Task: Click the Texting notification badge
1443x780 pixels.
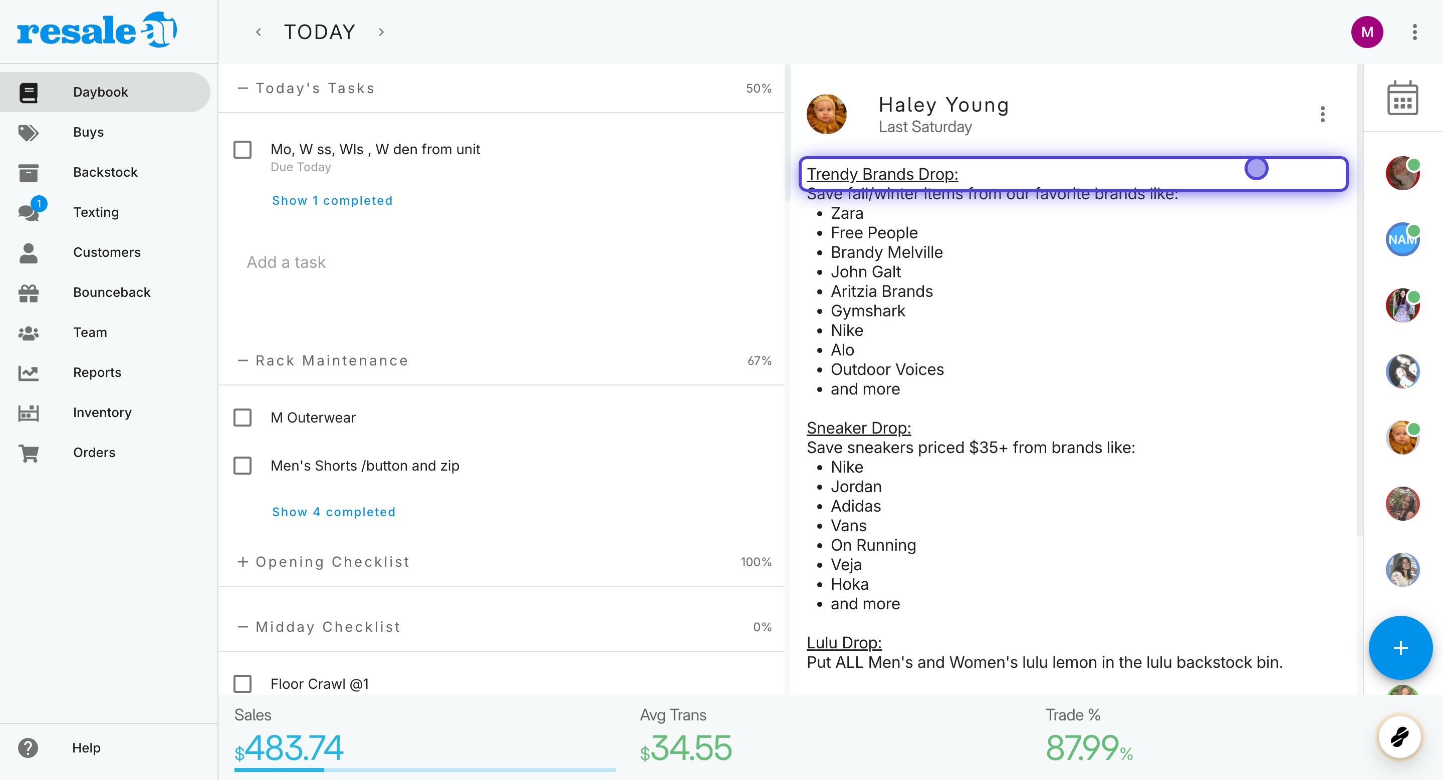Action: pyautogui.click(x=39, y=204)
